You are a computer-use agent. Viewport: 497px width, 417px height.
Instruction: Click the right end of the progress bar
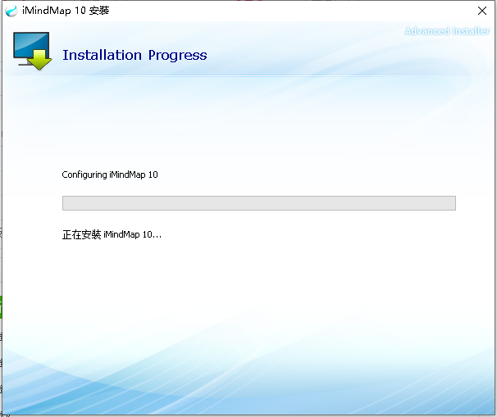pyautogui.click(x=452, y=203)
